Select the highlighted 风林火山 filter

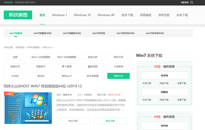click(x=119, y=76)
